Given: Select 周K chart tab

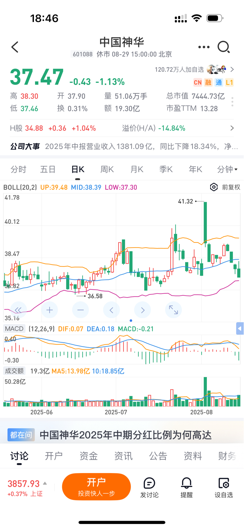Looking at the screenshot, I should click(107, 169).
